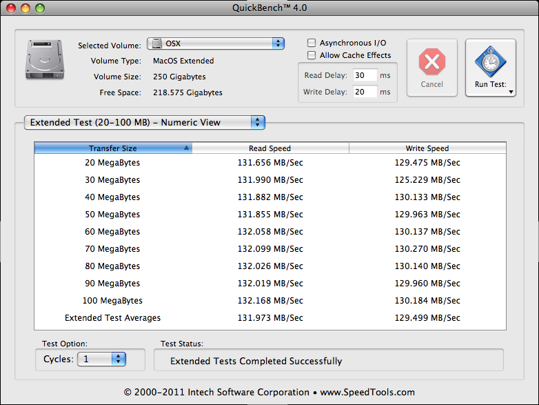Viewport: 539px width, 405px height.
Task: Select the Extended Test Averages row
Action: (270, 317)
